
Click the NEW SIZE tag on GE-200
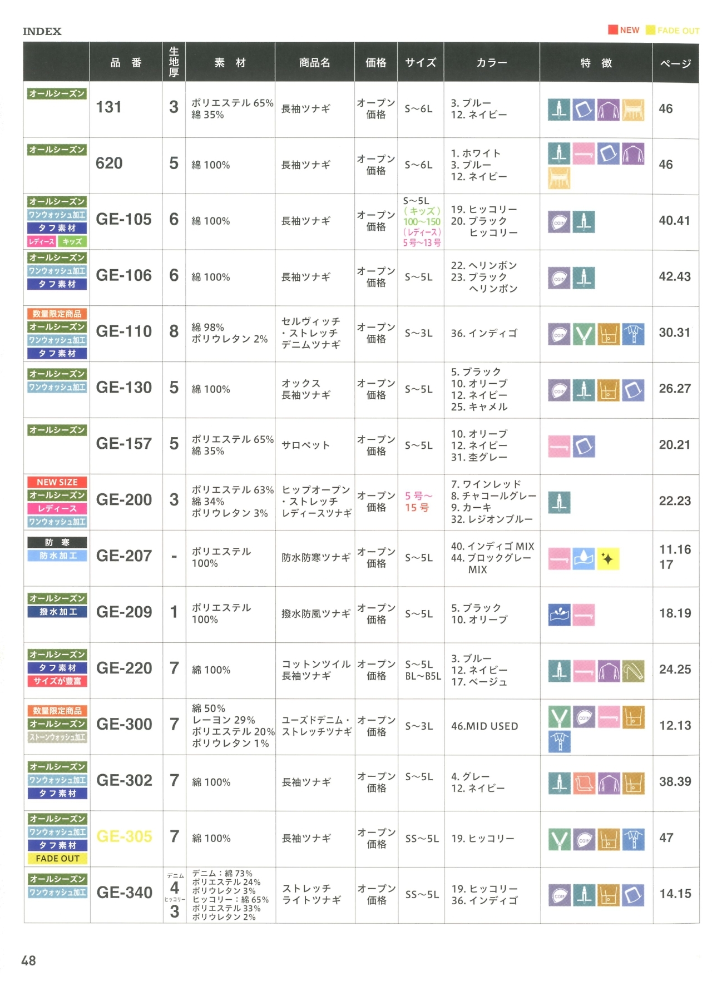click(x=57, y=482)
